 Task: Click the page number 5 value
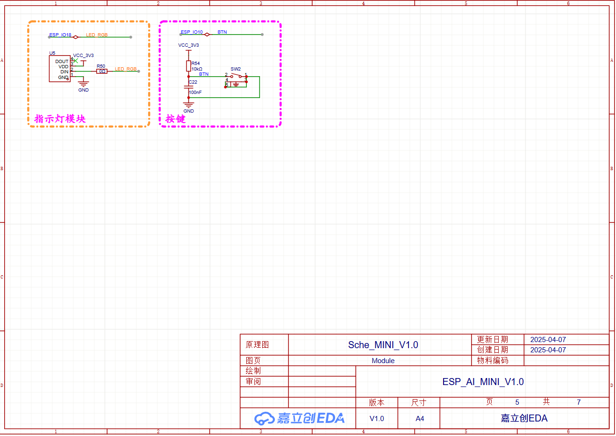(x=517, y=402)
